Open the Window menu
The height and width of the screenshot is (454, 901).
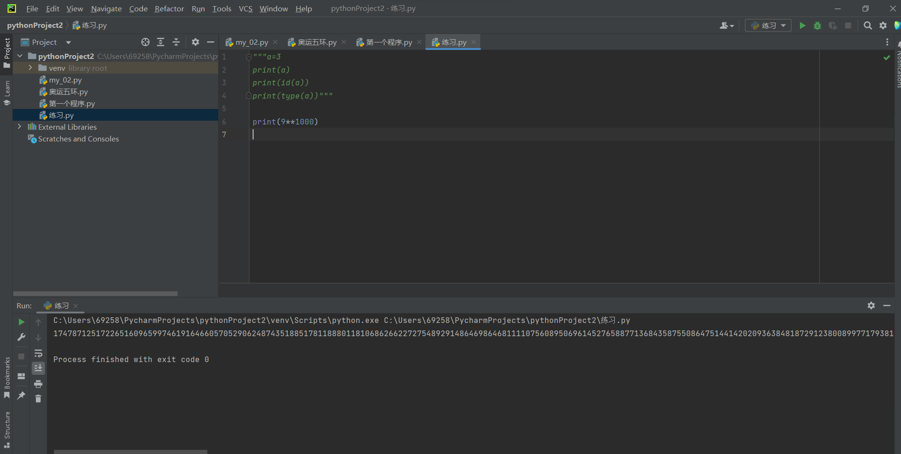(x=273, y=8)
